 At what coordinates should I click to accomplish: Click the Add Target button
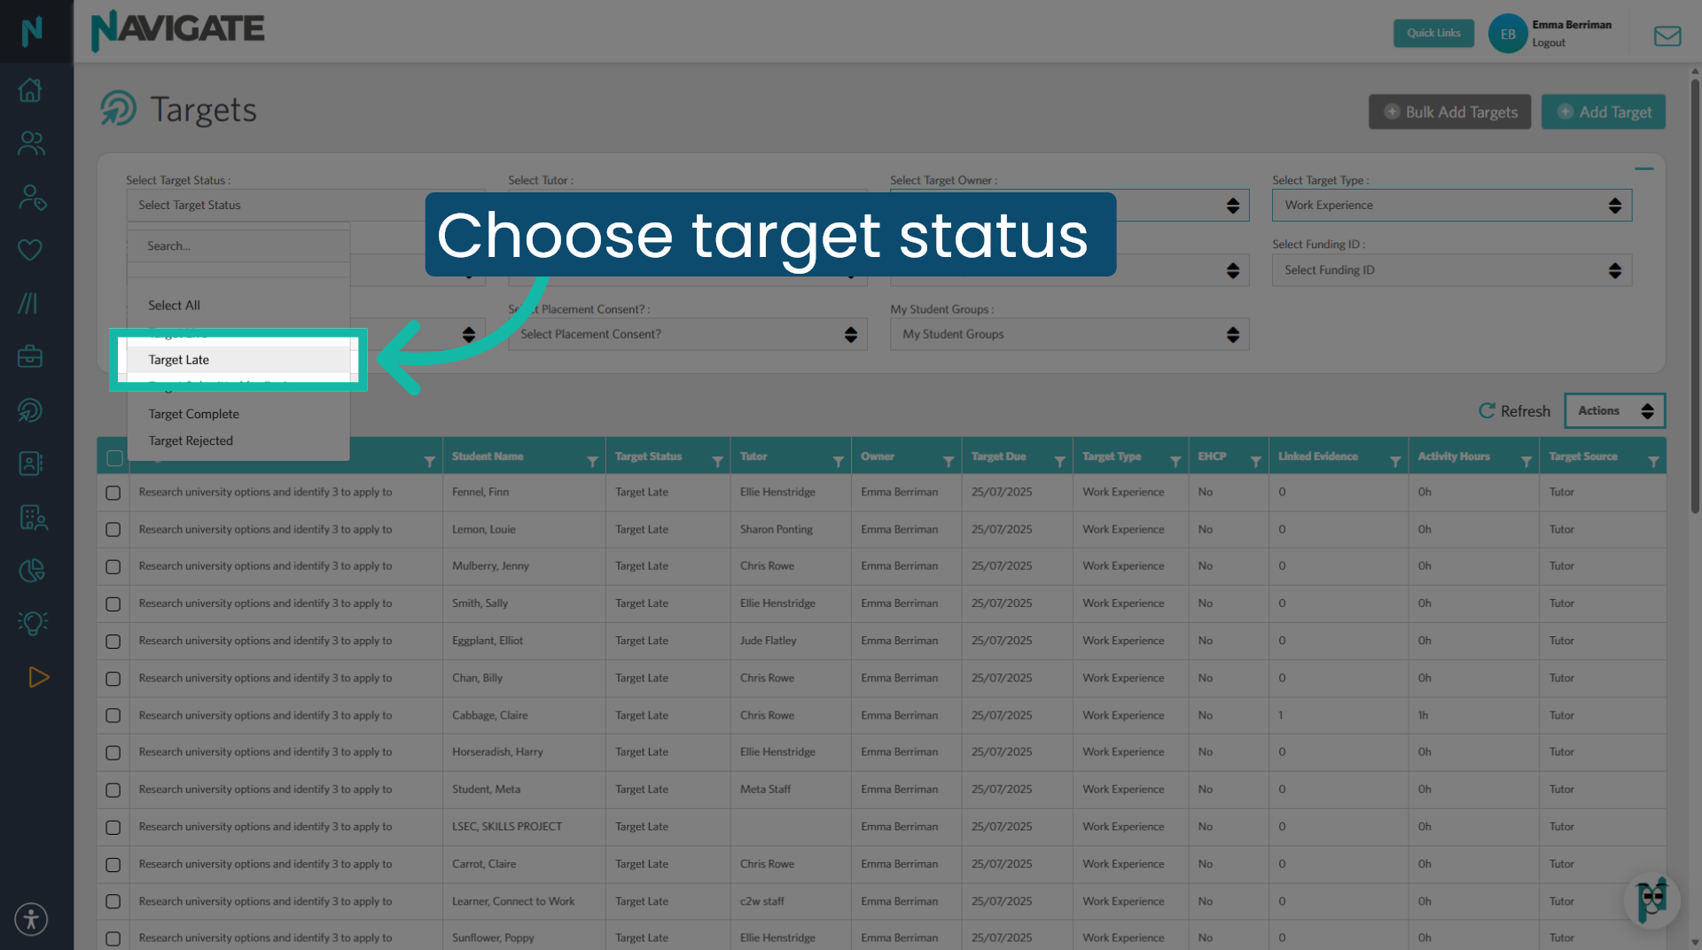point(1603,113)
